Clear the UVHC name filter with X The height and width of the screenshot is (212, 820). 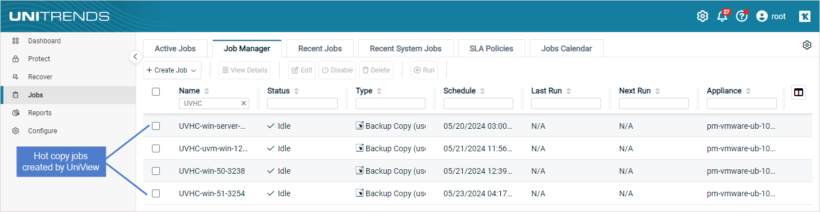pyautogui.click(x=244, y=103)
